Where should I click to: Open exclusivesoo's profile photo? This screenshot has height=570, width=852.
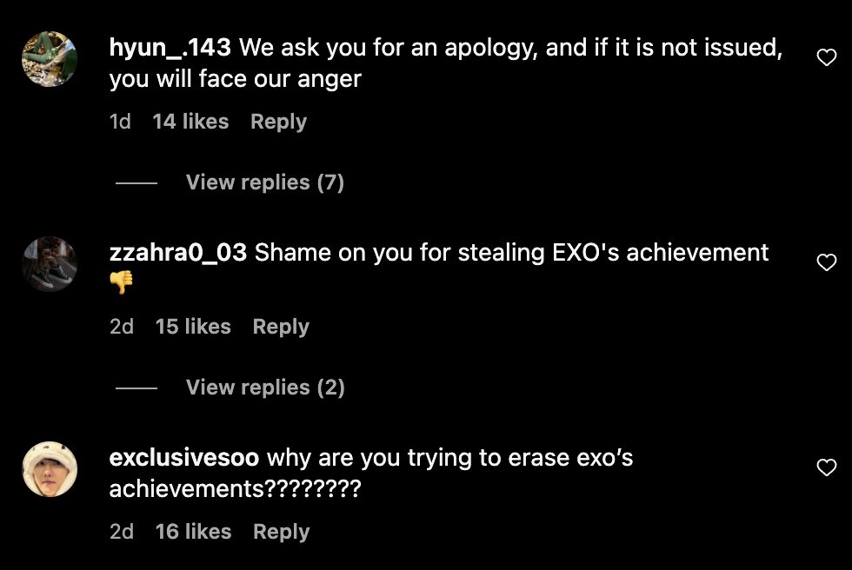(x=50, y=469)
